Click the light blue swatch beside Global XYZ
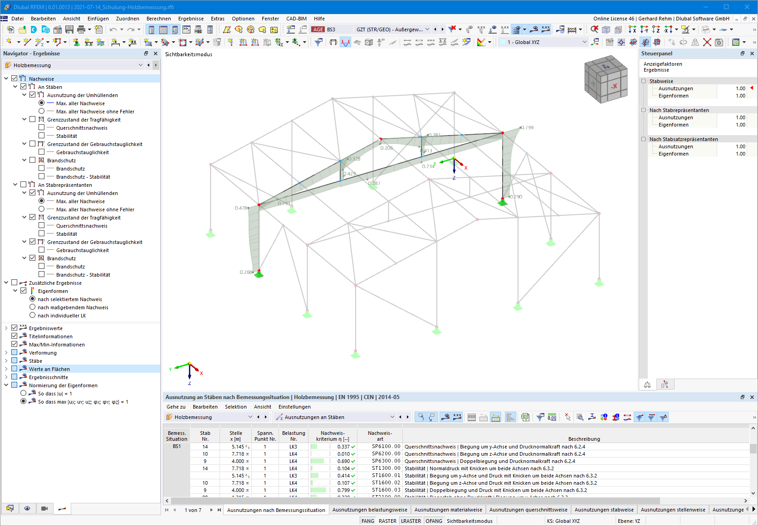 [x=503, y=42]
